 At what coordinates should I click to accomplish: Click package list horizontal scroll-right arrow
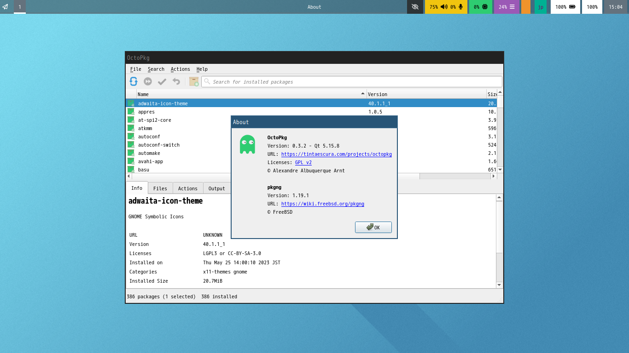pos(494,176)
